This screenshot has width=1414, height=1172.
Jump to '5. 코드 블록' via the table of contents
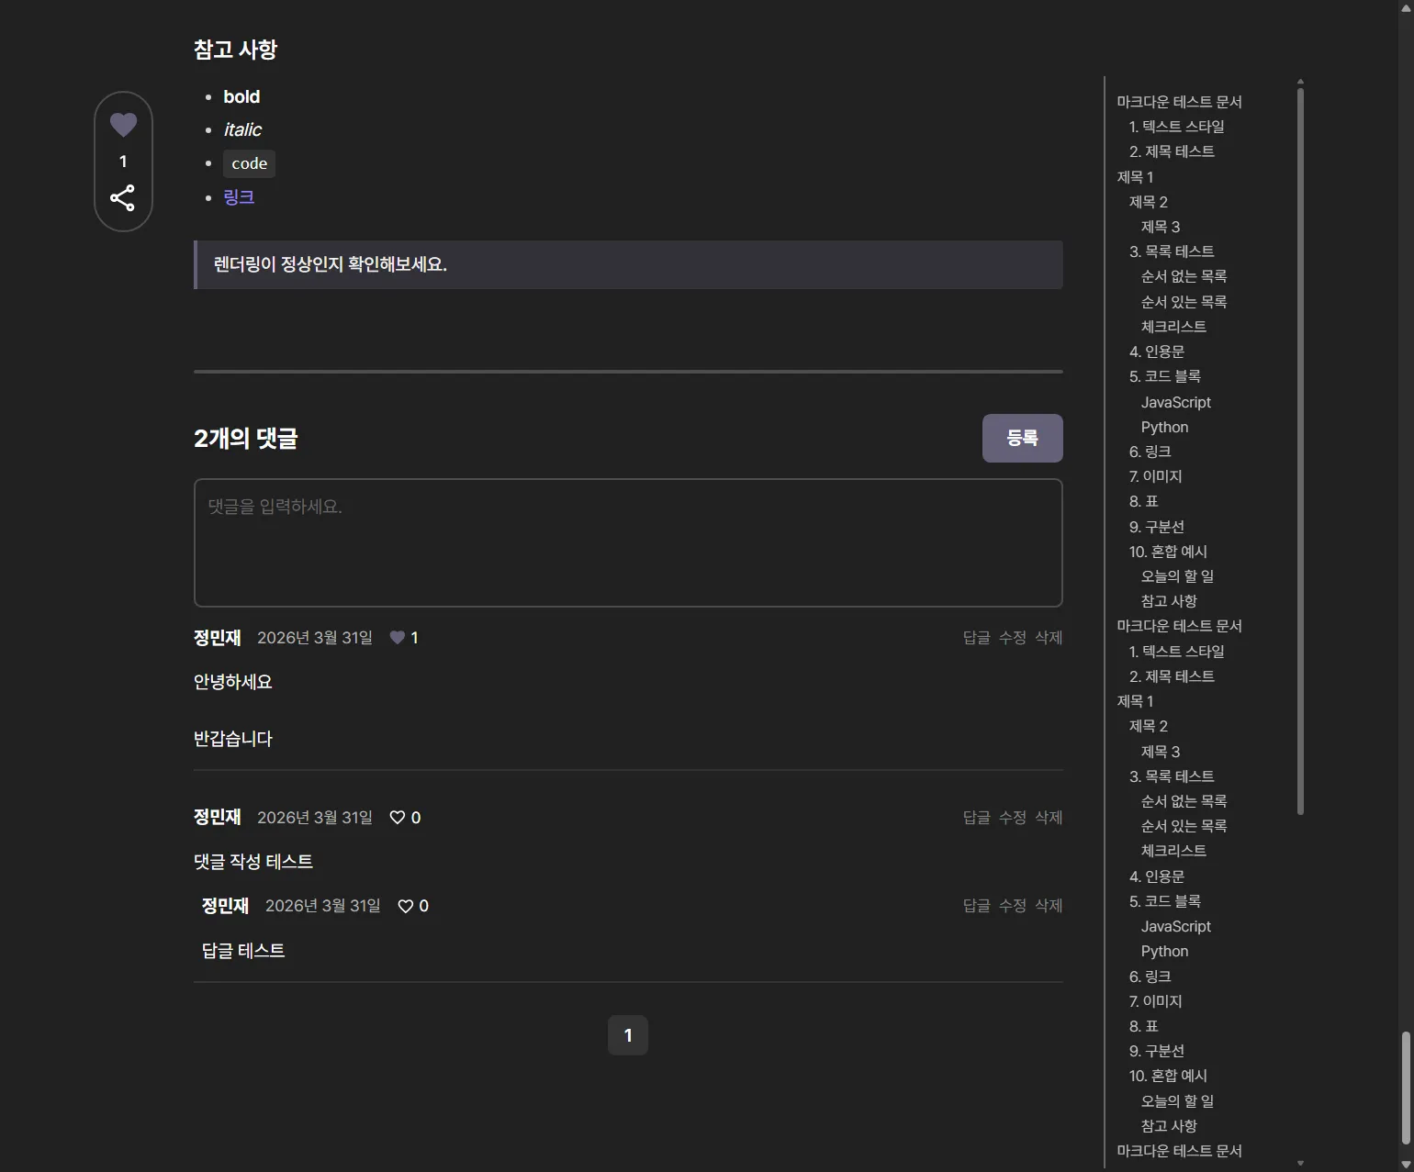click(x=1164, y=376)
